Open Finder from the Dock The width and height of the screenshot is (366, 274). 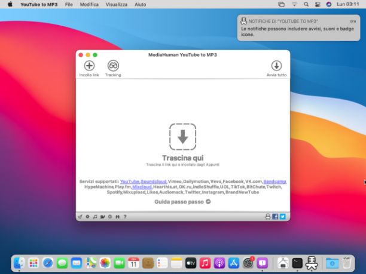tap(19, 263)
